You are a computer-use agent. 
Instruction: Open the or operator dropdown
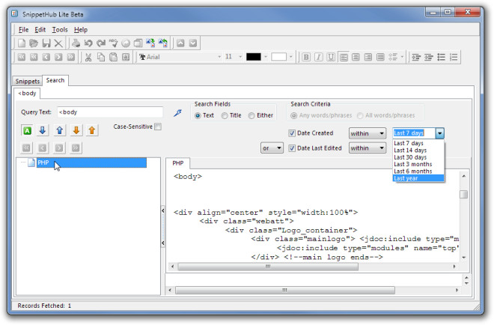click(x=272, y=148)
